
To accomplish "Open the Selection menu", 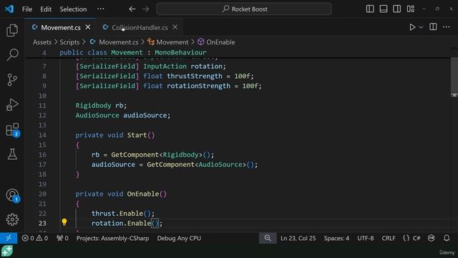I will coord(73,9).
